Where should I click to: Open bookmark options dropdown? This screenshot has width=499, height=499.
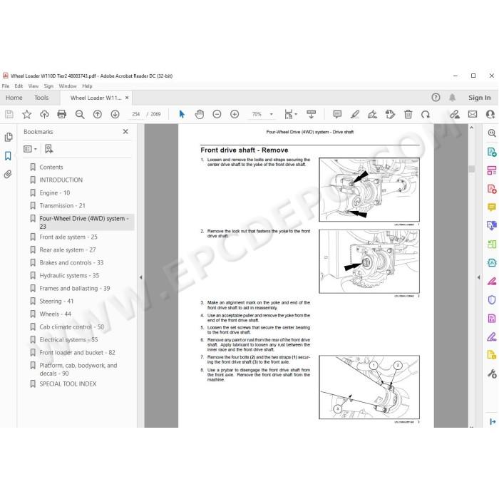tap(30, 149)
